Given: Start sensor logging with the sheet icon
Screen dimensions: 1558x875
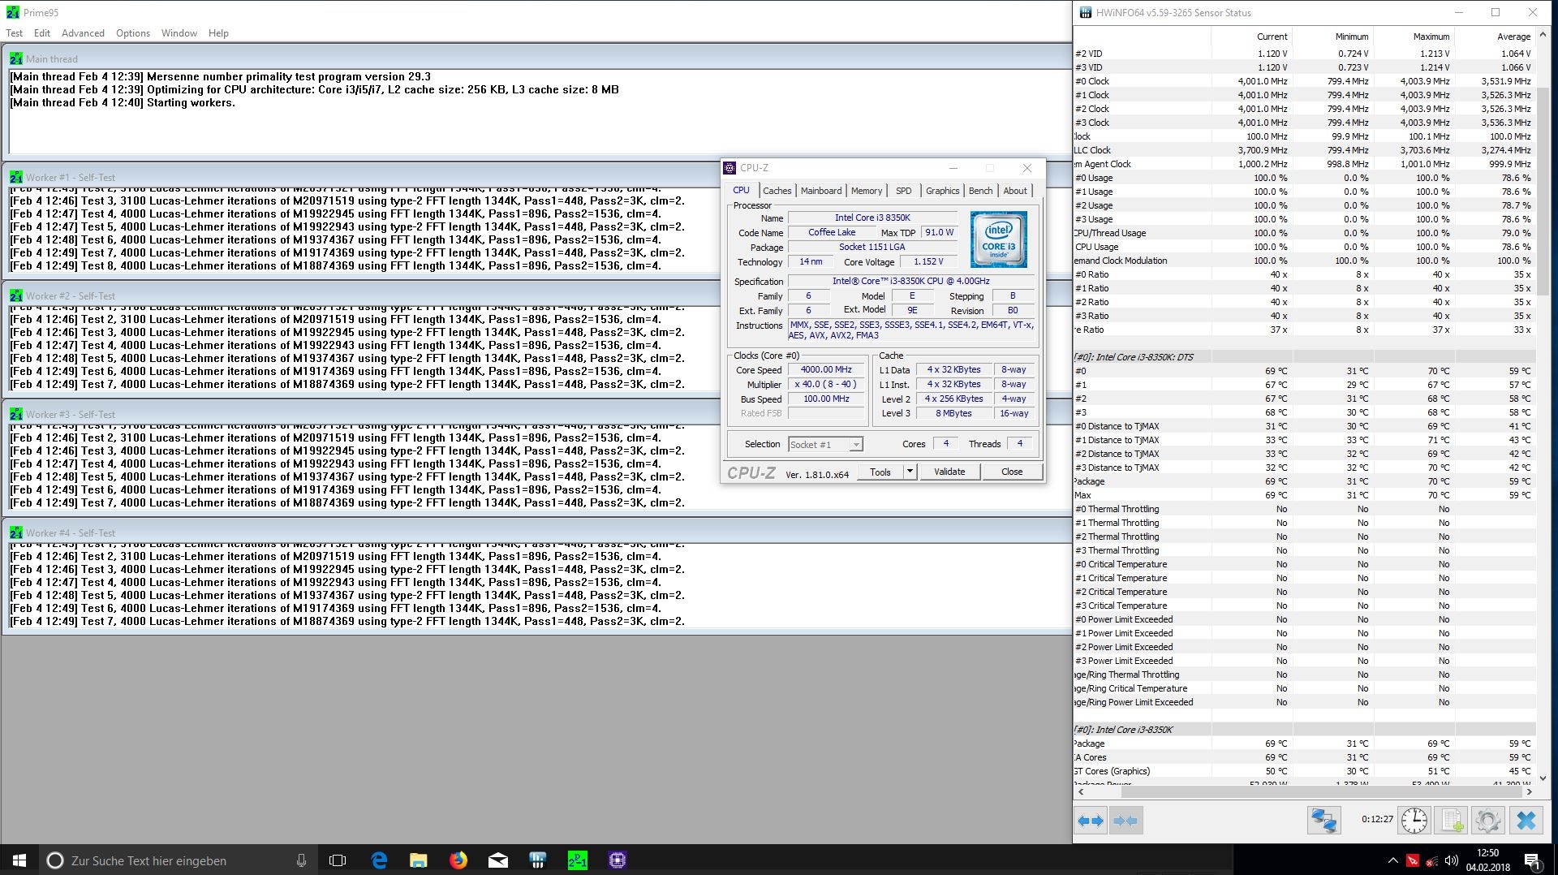Looking at the screenshot, I should point(1452,821).
